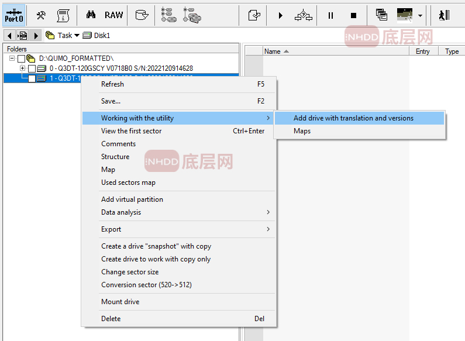Open the tools hammer and wrench icon

point(41,15)
